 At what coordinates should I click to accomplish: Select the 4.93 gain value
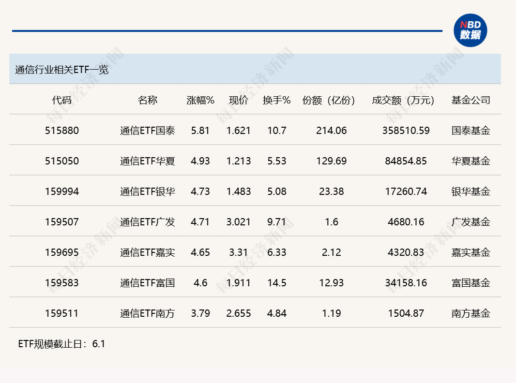click(200, 161)
